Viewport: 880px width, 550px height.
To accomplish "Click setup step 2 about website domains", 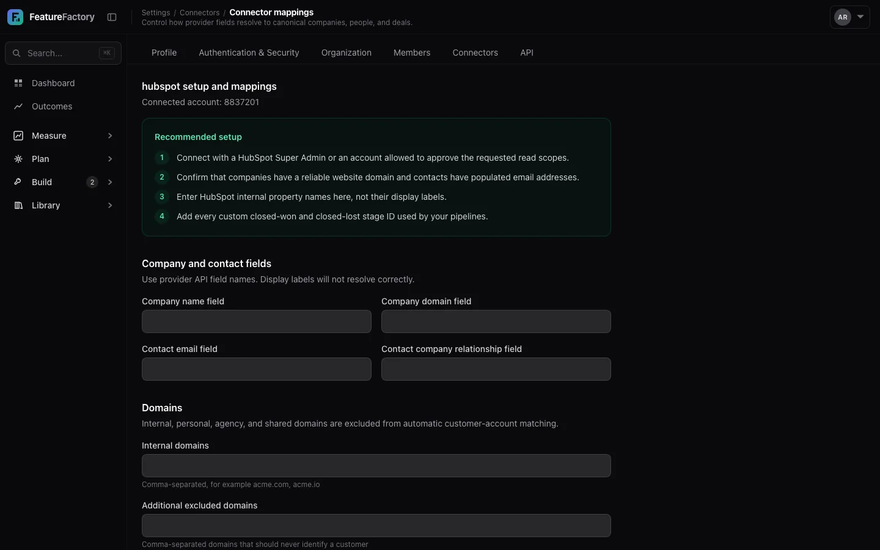I will point(378,177).
